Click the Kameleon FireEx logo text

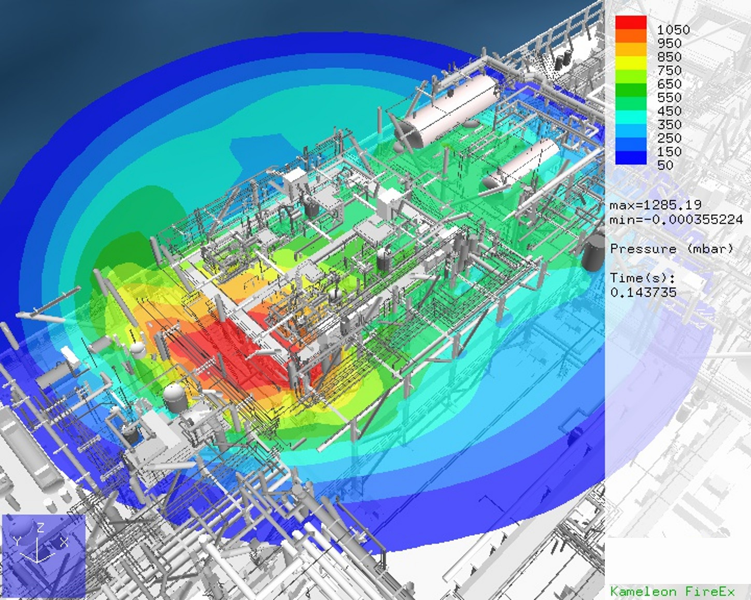674,590
